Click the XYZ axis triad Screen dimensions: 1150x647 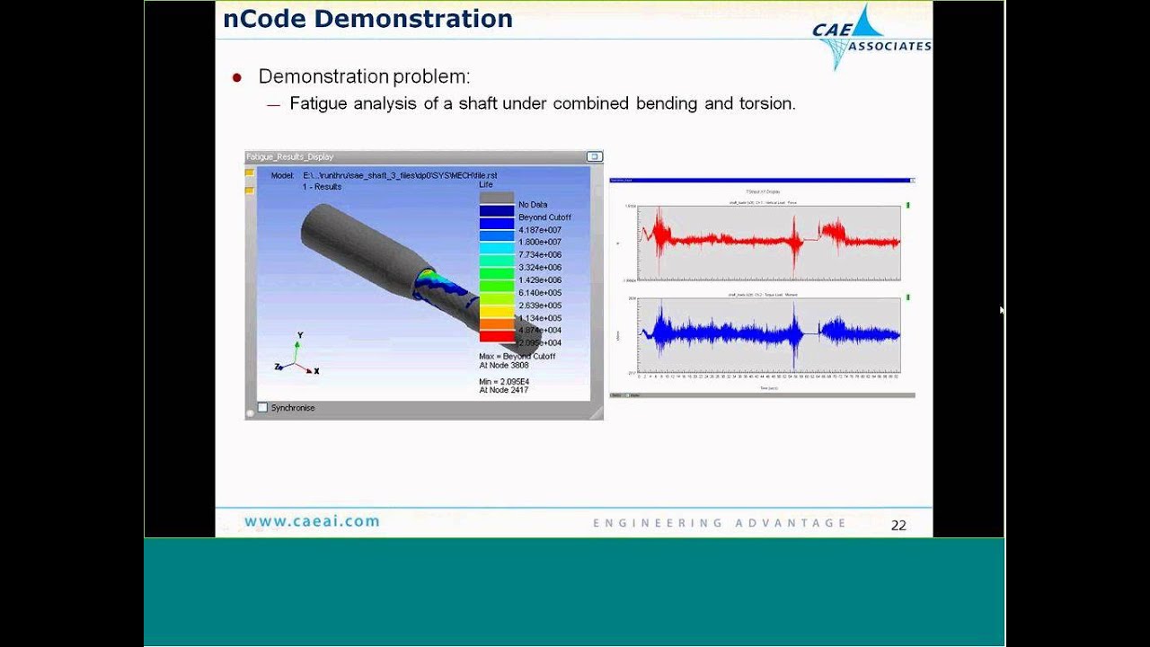297,355
